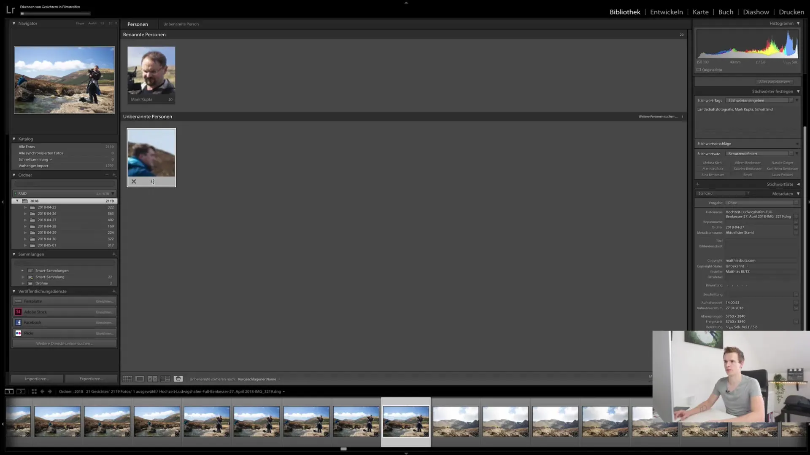Viewport: 810px width, 455px height.
Task: Click the Adobe Stock service icon
Action: coord(18,312)
